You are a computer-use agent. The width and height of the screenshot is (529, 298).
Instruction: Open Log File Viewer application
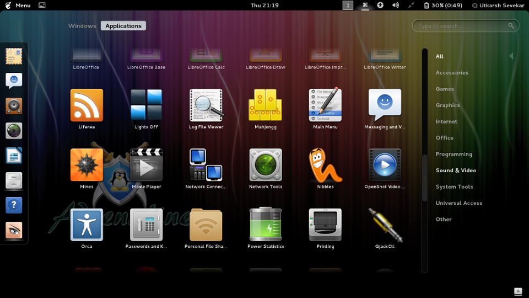pos(206,105)
